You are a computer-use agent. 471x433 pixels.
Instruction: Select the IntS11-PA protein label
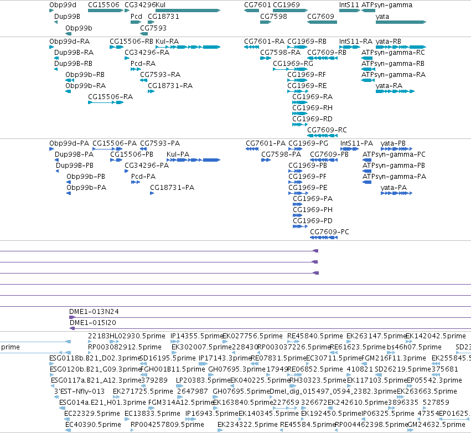tap(356, 143)
